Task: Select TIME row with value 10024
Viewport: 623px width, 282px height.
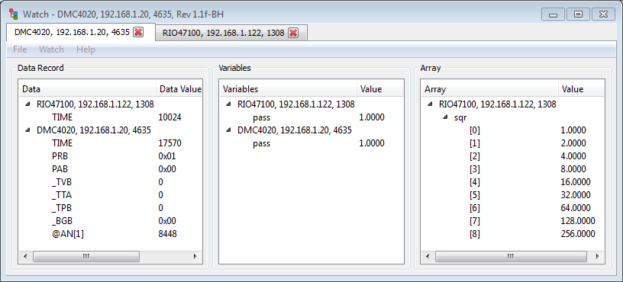Action: (111, 117)
